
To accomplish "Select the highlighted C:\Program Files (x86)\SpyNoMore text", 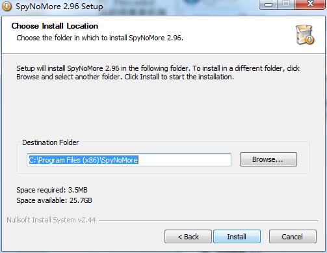I will (x=83, y=160).
